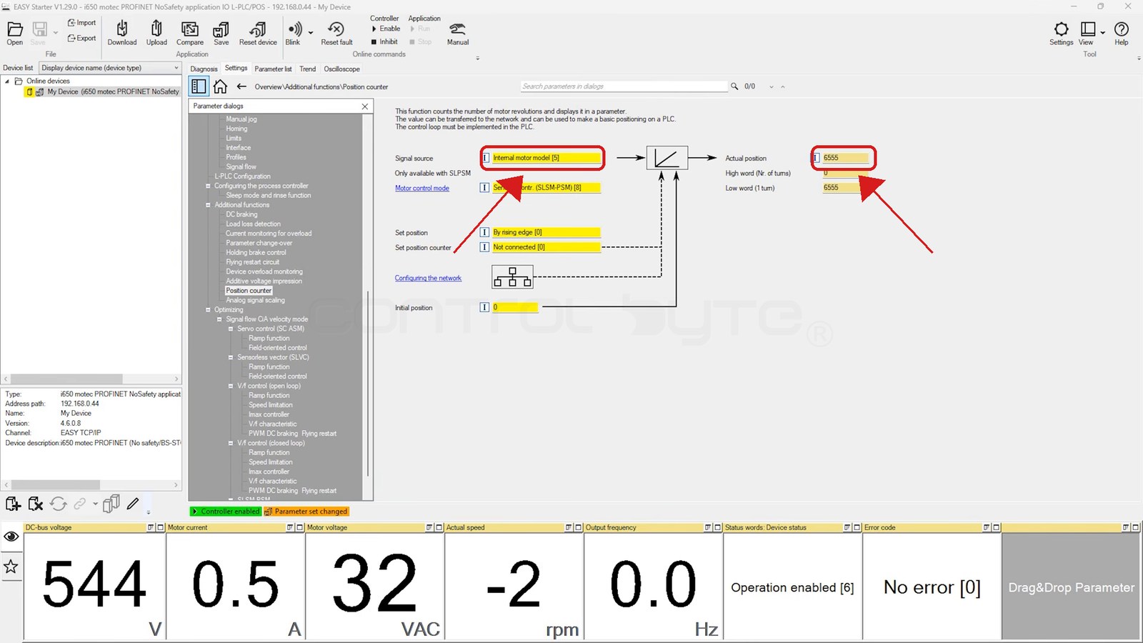Viewport: 1143px width, 643px height.
Task: Click the Import file icon
Action: click(81, 23)
